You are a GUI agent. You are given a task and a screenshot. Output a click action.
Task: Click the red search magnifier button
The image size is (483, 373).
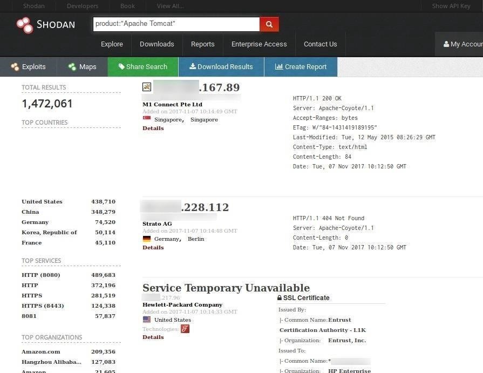coord(269,24)
